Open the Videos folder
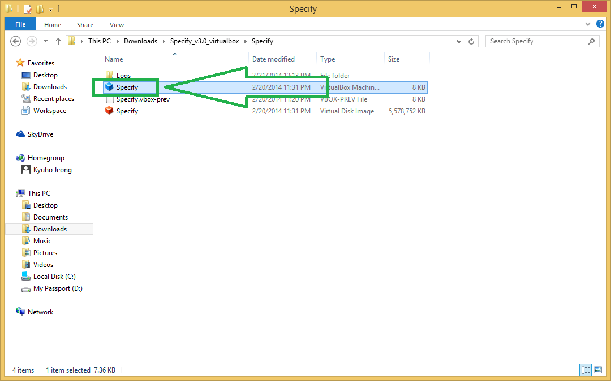The image size is (611, 381). point(43,264)
